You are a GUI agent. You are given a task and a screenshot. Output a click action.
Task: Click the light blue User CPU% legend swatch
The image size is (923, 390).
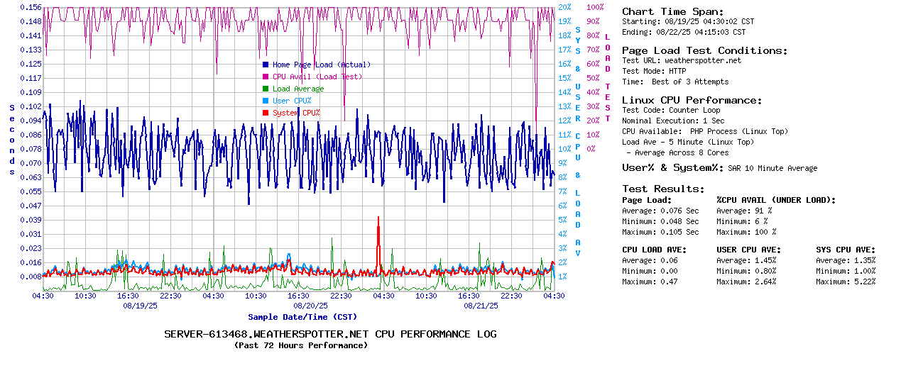tap(266, 101)
